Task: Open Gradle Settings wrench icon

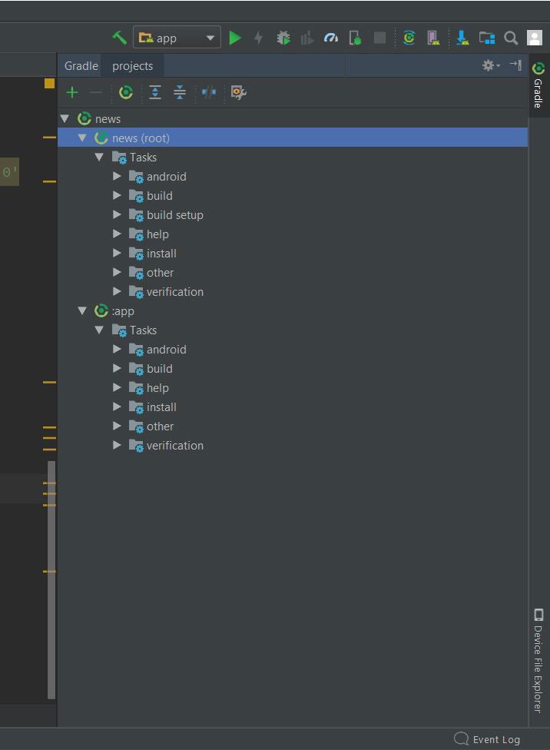Action: point(238,92)
